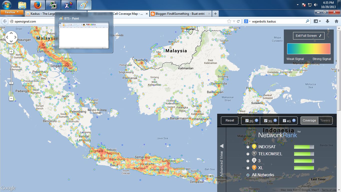
Task: Open the BTS - Paint preview thumbnail
Action: [84, 35]
